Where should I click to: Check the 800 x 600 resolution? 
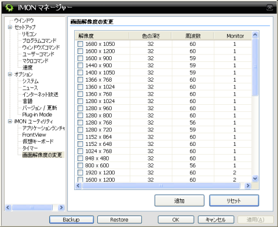(x=80, y=166)
